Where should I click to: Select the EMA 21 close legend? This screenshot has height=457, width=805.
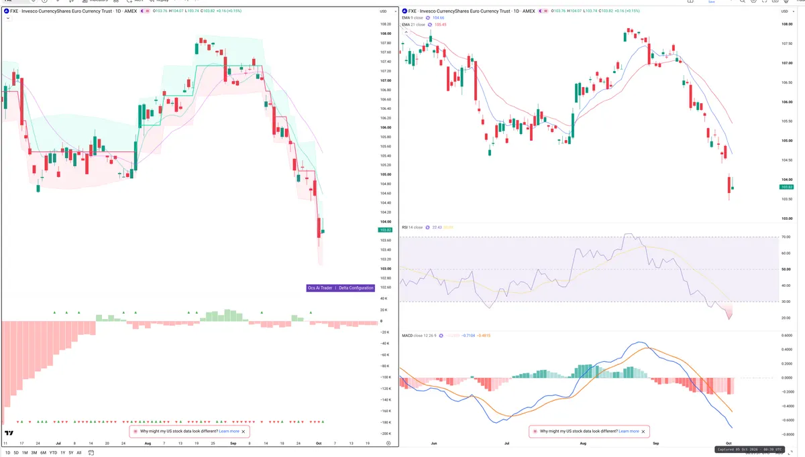pyautogui.click(x=413, y=25)
